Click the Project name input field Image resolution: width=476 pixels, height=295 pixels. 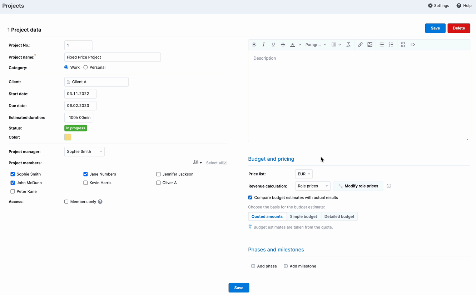pyautogui.click(x=113, y=57)
